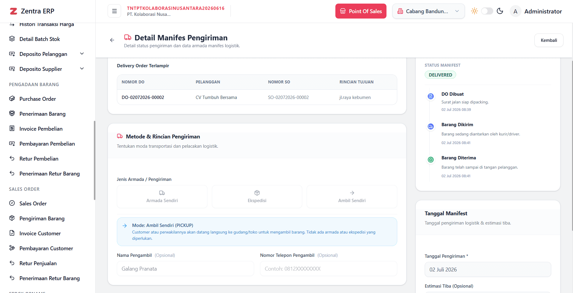Select the moon dark-mode icon

point(500,11)
